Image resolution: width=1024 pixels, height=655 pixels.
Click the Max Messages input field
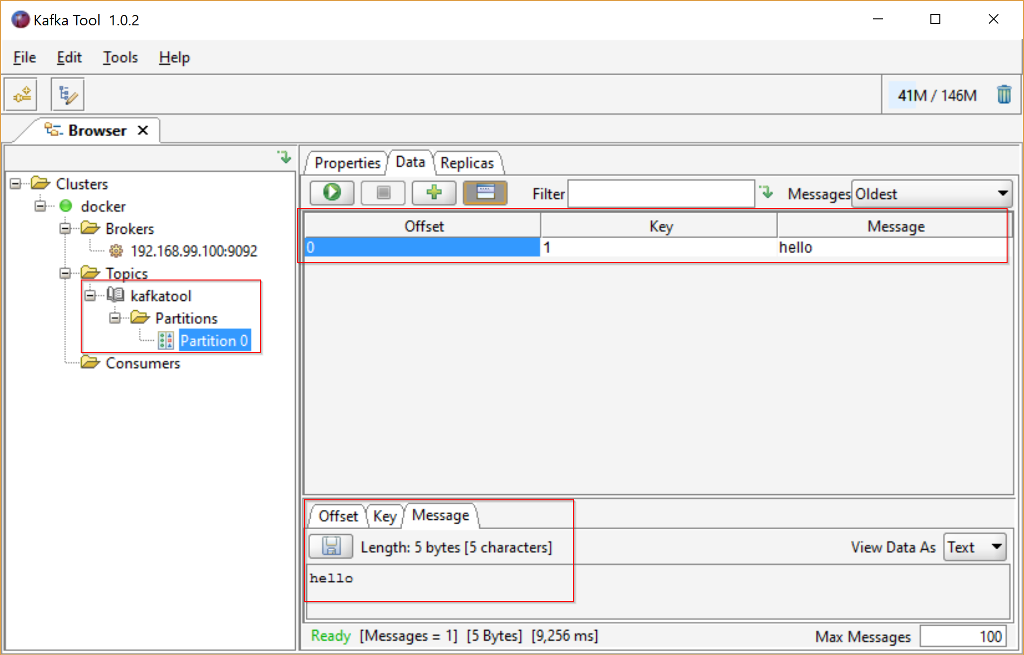963,636
